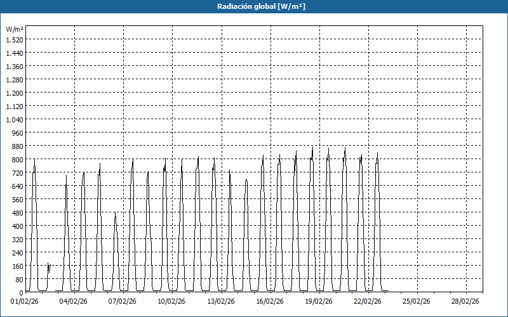The height and width of the screenshot is (317, 508).
Task: Click the 800 y-axis value
Action: point(17,160)
